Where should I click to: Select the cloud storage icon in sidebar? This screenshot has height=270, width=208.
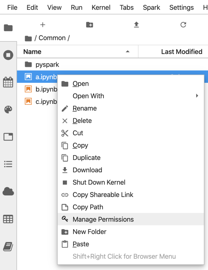pyautogui.click(x=8, y=191)
